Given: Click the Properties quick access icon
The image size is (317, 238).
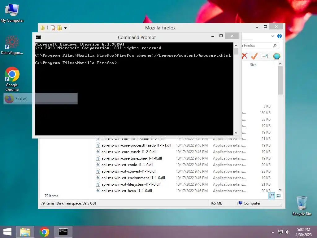Looking at the screenshot, I should 53,28.
